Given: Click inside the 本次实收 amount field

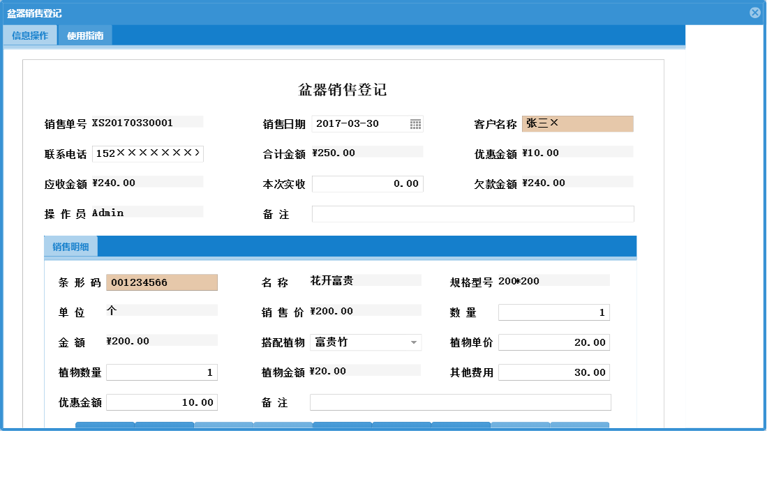Looking at the screenshot, I should (368, 183).
